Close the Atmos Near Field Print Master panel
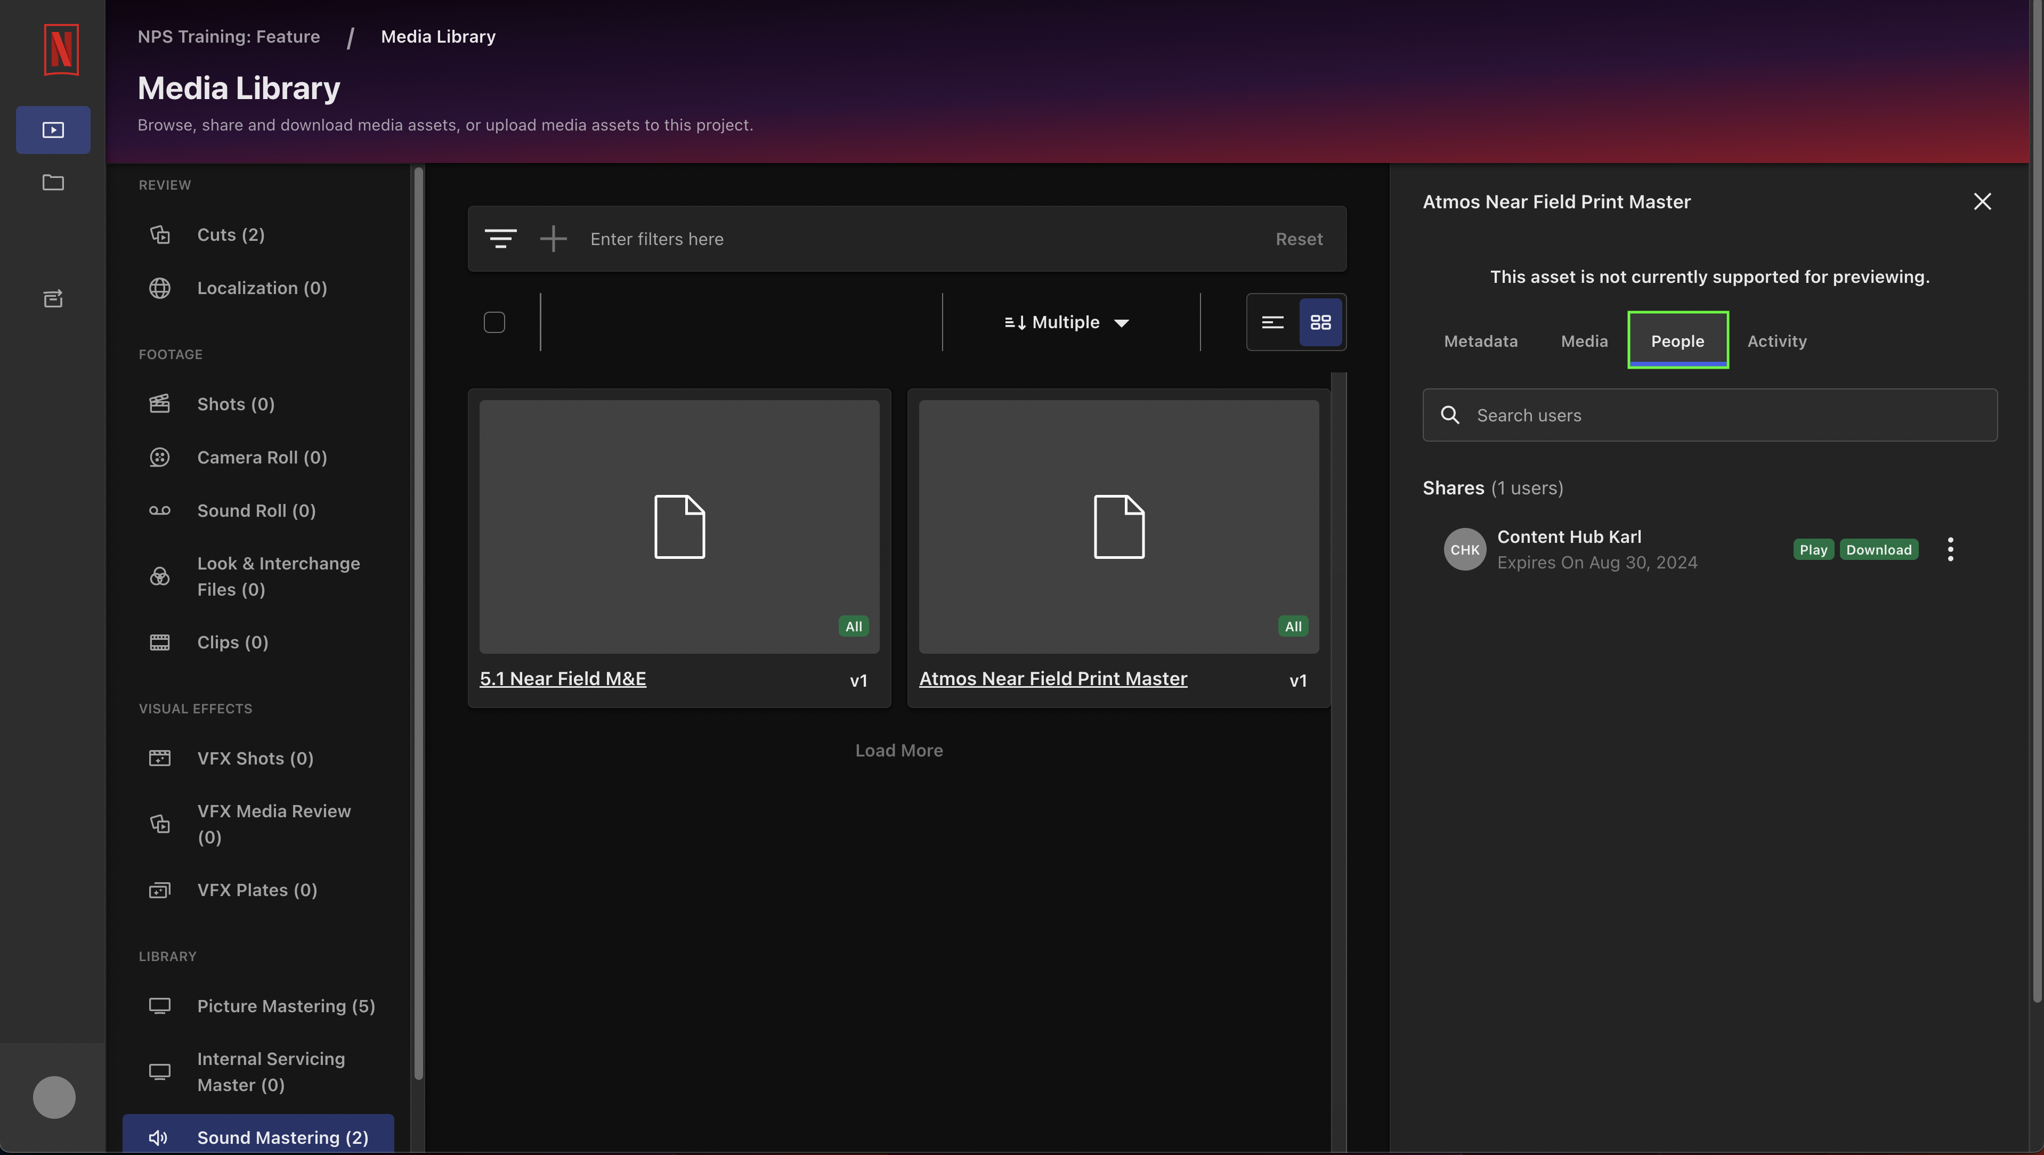This screenshot has width=2044, height=1155. click(x=1982, y=201)
